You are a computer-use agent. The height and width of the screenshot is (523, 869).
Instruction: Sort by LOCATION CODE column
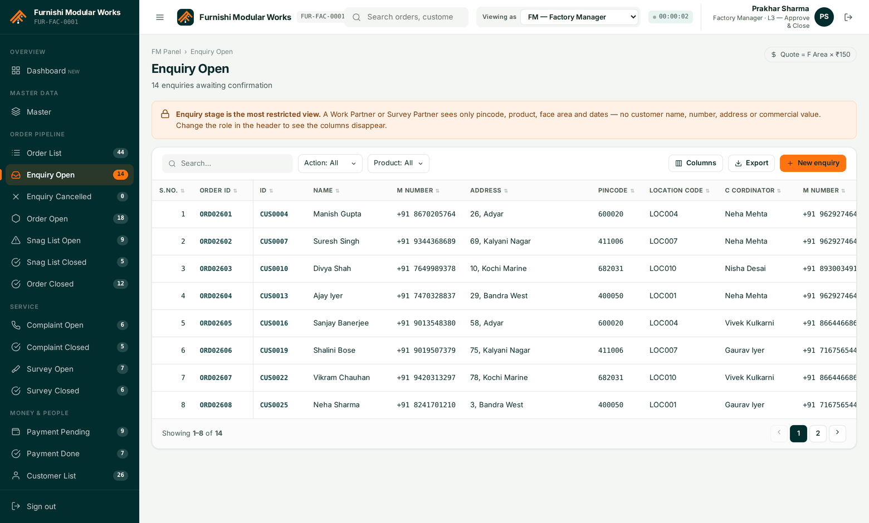click(680, 190)
